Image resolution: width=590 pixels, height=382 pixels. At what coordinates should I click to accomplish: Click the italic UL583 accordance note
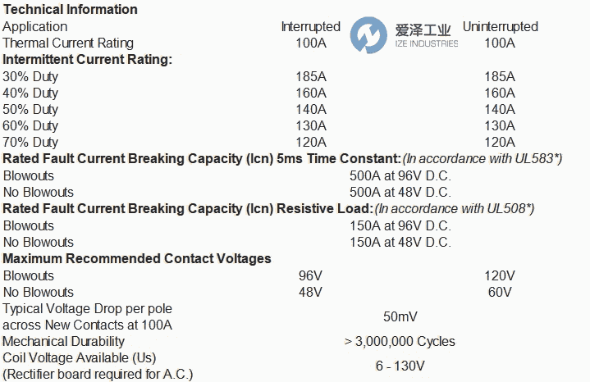coord(483,158)
